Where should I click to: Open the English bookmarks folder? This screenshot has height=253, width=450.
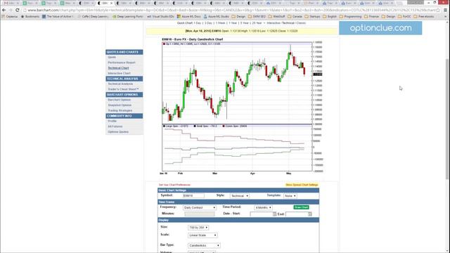[x=330, y=17]
